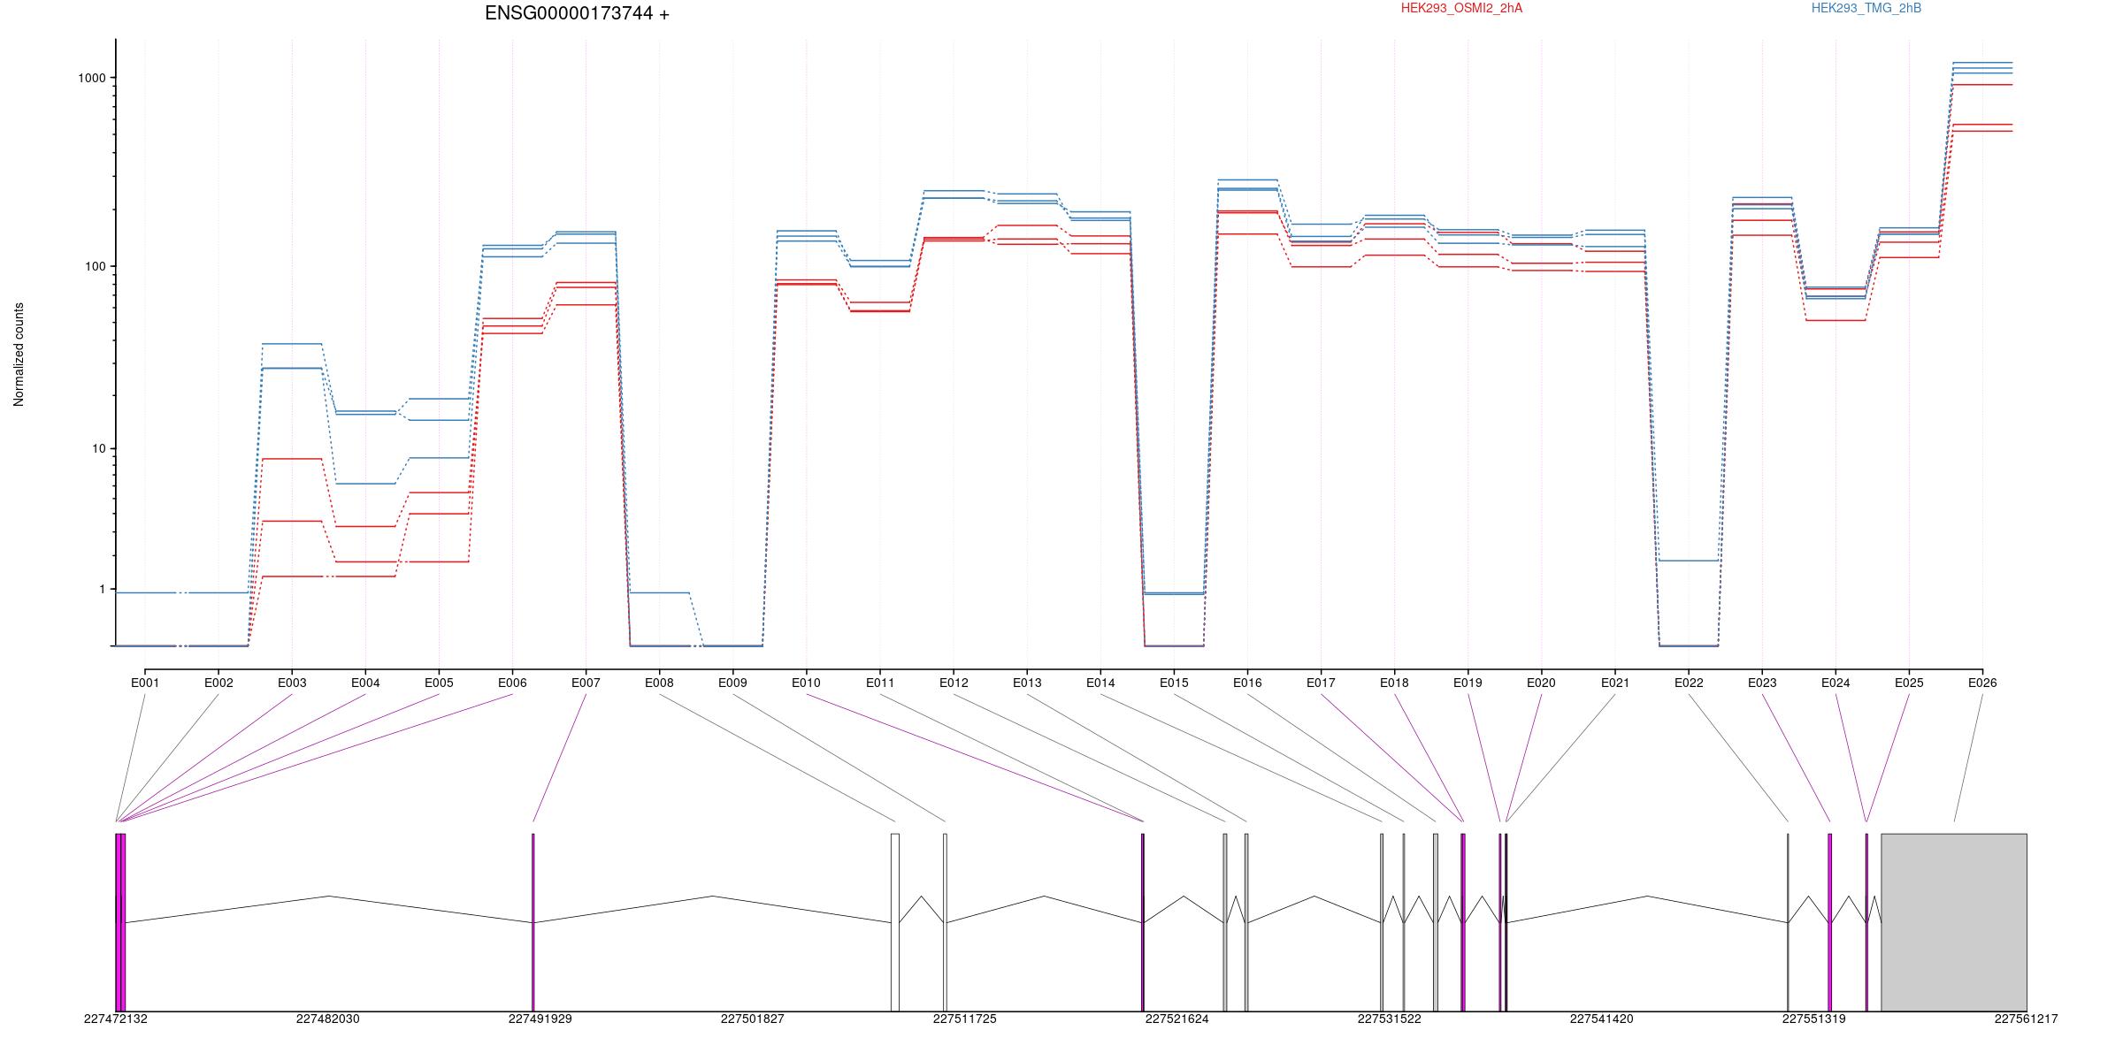Select exon label E012
The width and height of the screenshot is (2123, 1061).
[954, 683]
